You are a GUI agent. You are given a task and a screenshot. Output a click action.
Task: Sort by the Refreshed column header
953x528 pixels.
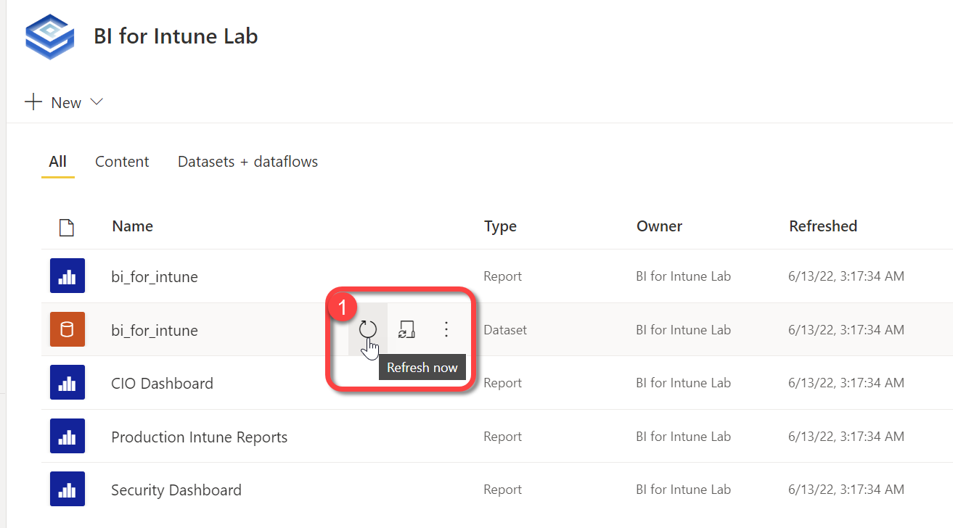coord(823,226)
